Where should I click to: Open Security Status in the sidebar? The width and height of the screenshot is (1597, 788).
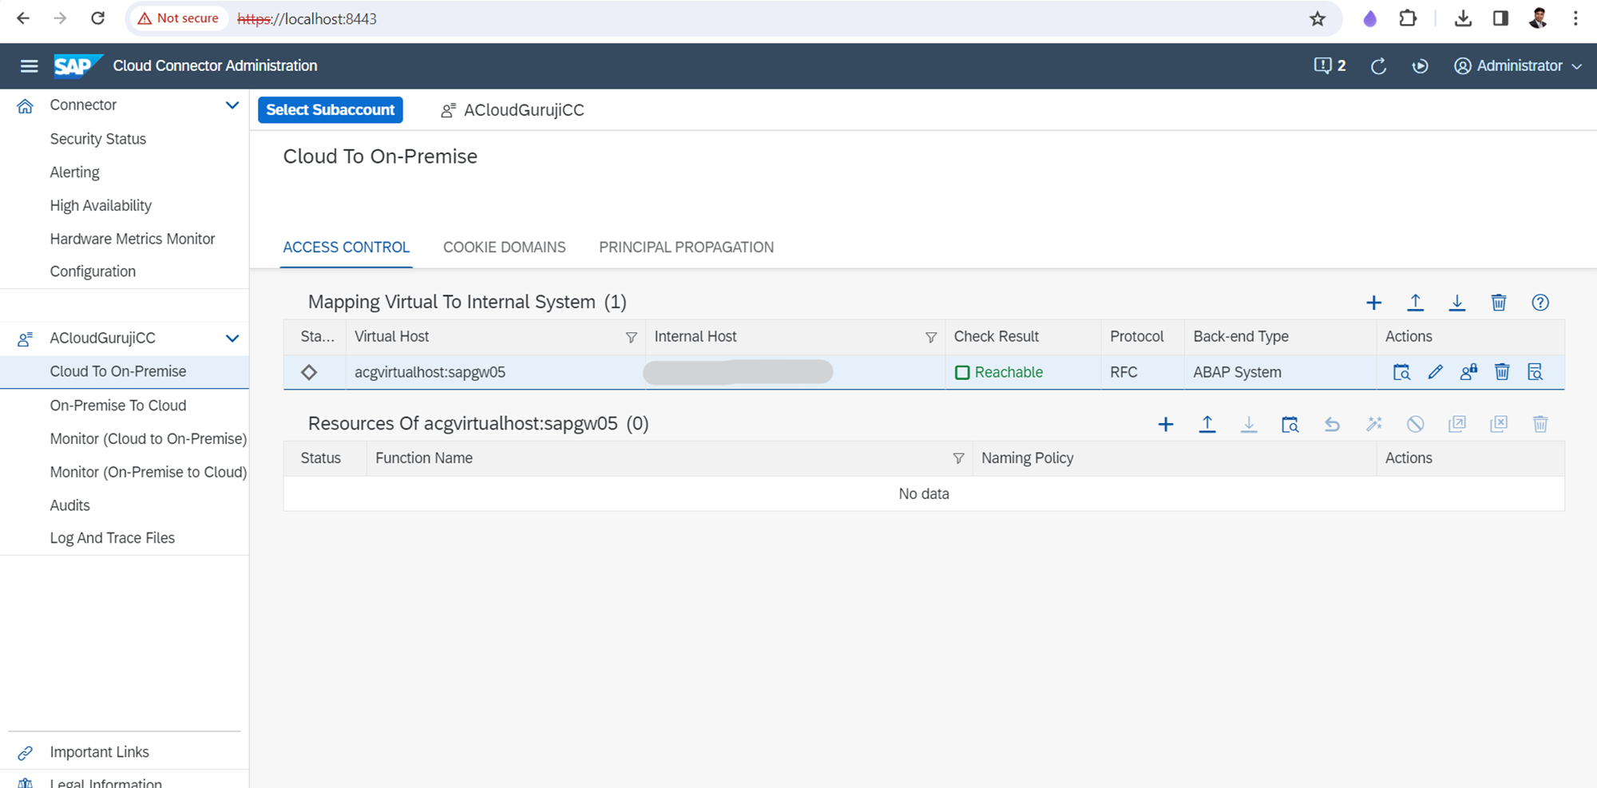point(97,139)
